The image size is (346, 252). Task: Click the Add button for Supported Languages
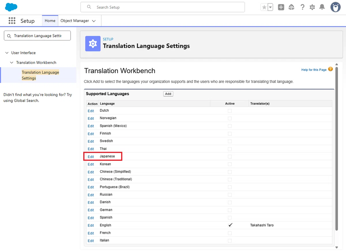pyautogui.click(x=168, y=94)
